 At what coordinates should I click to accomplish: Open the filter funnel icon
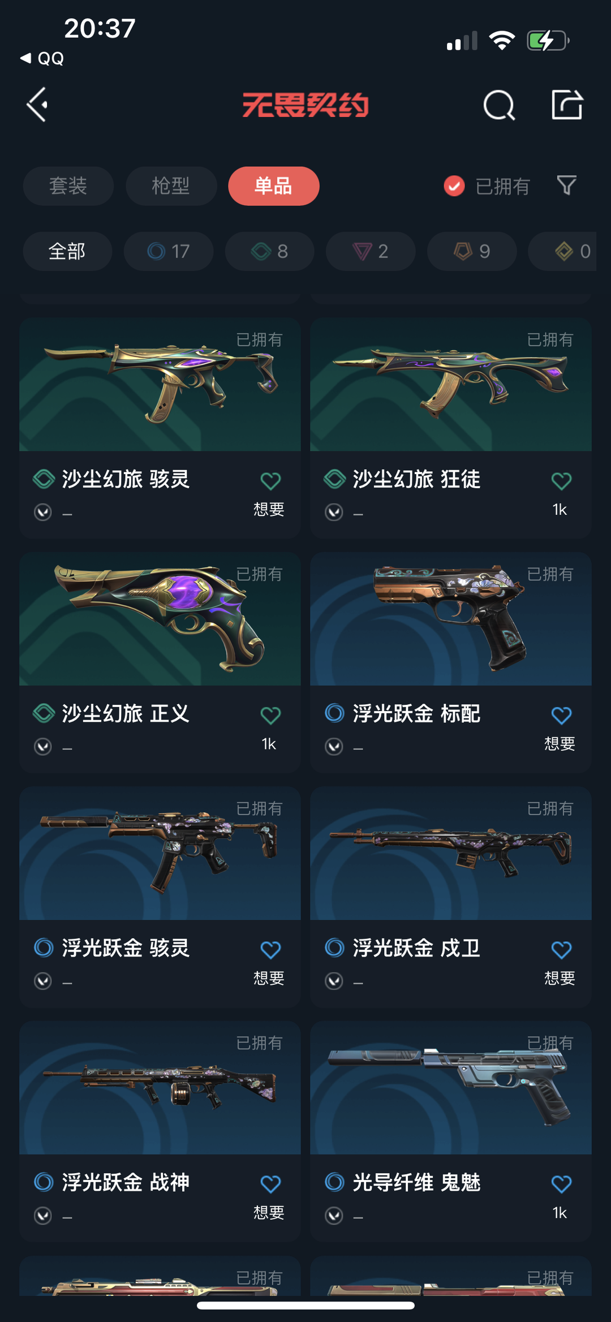click(x=566, y=186)
